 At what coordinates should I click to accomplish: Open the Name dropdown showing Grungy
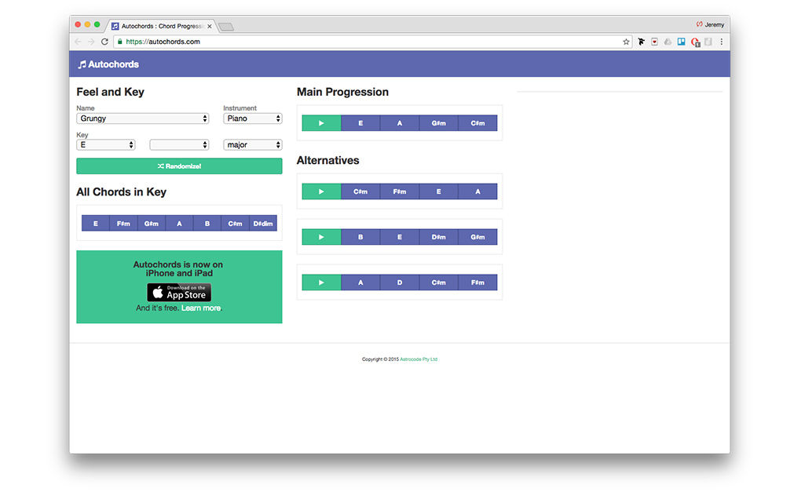(142, 118)
